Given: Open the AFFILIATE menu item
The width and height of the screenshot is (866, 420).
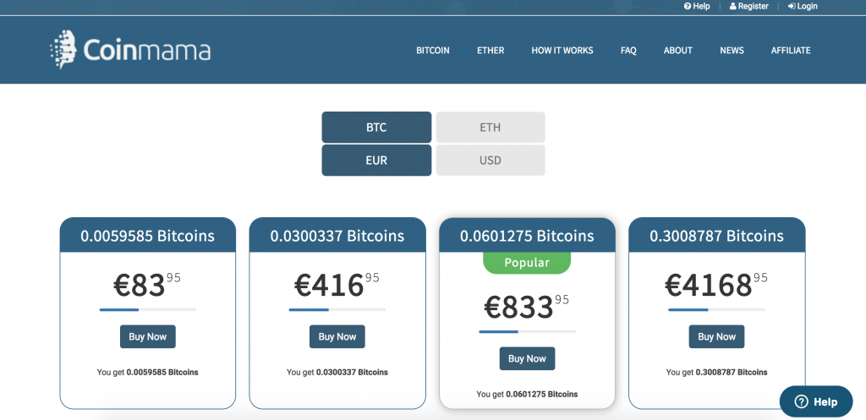Looking at the screenshot, I should pyautogui.click(x=791, y=50).
